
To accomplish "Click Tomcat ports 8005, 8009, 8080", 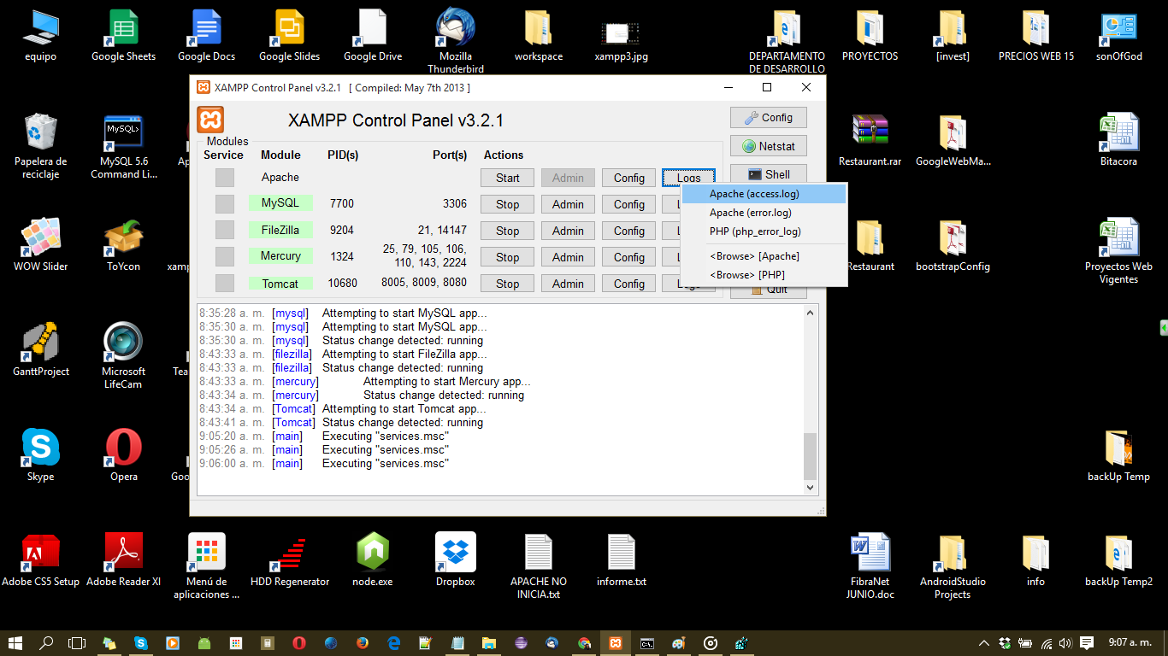I will [x=424, y=282].
